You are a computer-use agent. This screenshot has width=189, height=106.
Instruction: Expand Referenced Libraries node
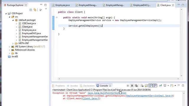[x=9, y=50]
